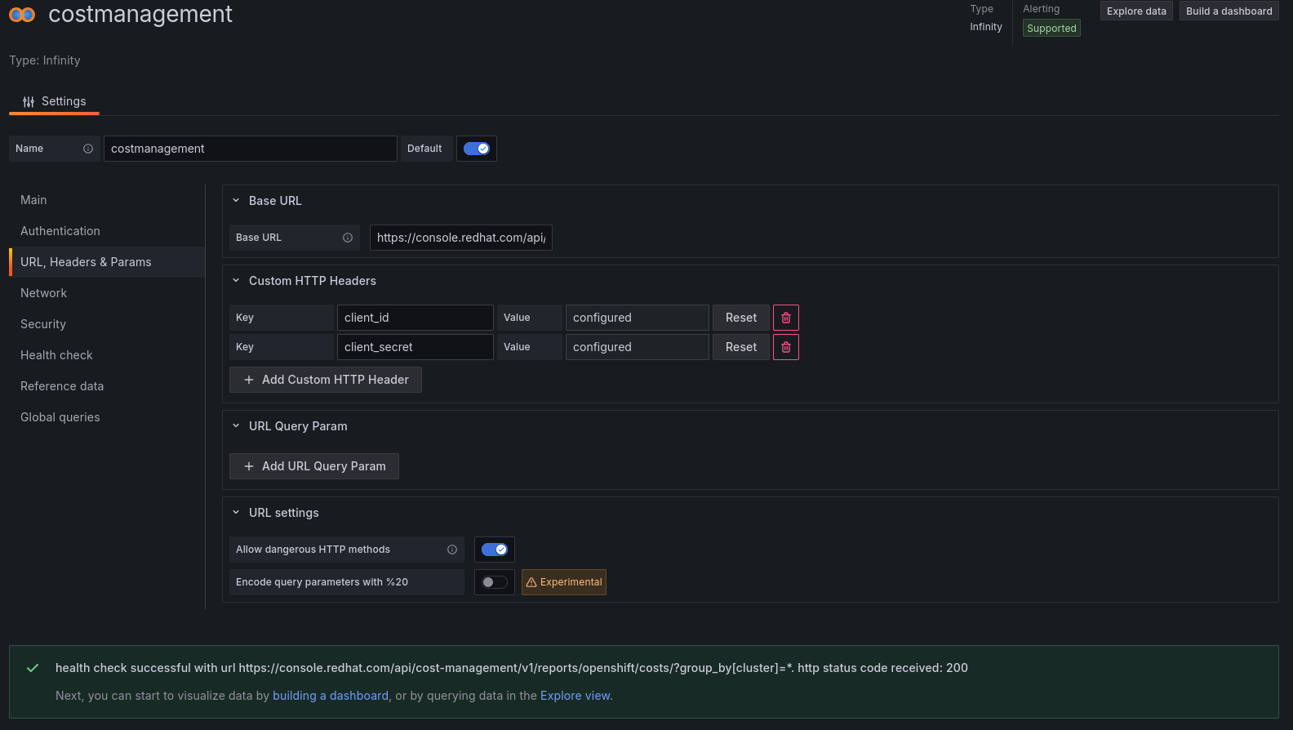Viewport: 1293px width, 730px height.
Task: Collapse the Custom HTTP Headers section
Action: point(236,281)
